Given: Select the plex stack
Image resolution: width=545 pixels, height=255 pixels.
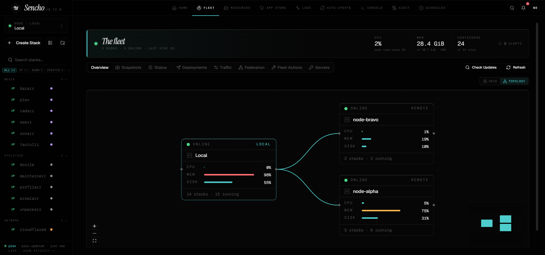Looking at the screenshot, I should (36, 100).
